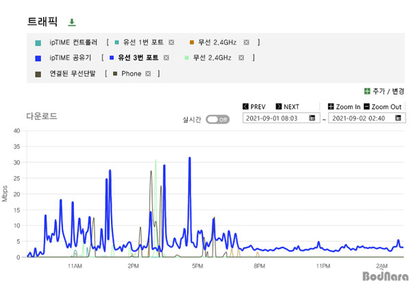
Task: Toggle the 실시간 real-time switch
Action: tap(218, 120)
